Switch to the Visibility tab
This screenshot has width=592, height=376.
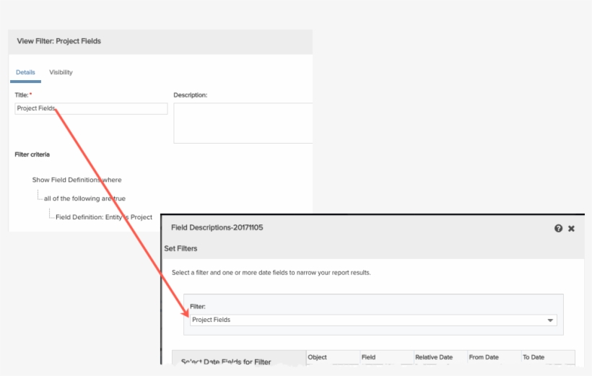coord(61,72)
